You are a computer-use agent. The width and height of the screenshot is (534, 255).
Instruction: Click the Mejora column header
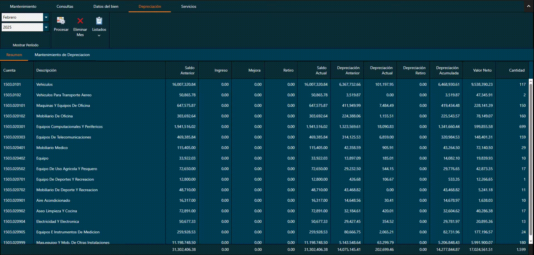click(x=248, y=70)
